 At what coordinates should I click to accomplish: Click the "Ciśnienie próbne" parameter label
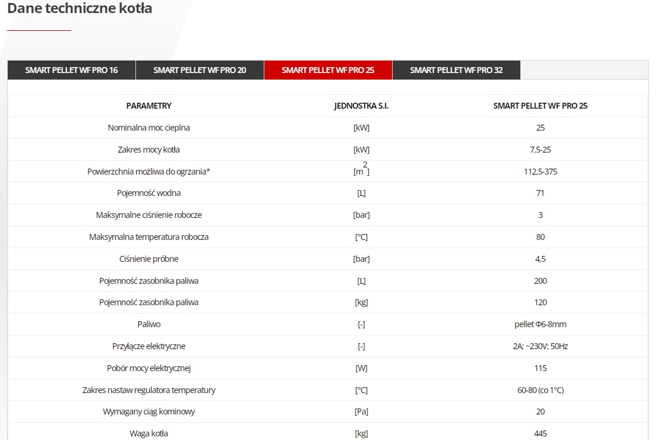[x=149, y=259]
